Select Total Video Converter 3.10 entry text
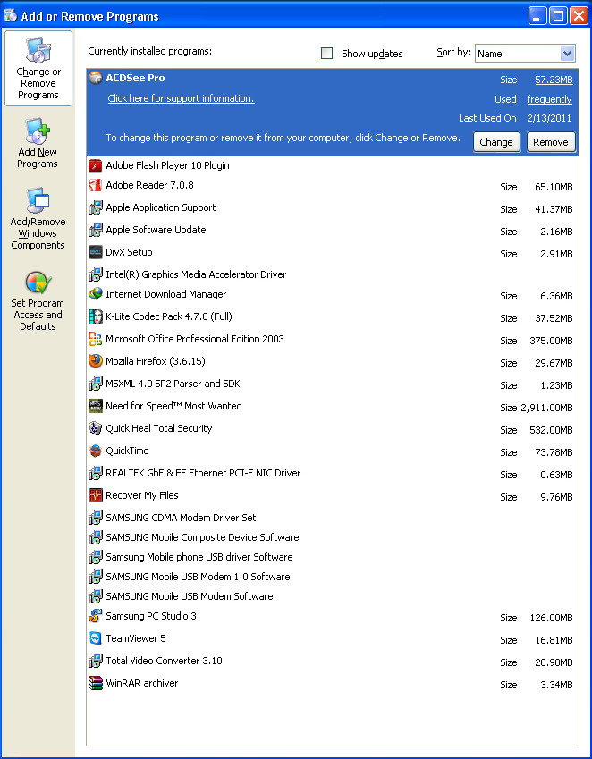 point(164,661)
